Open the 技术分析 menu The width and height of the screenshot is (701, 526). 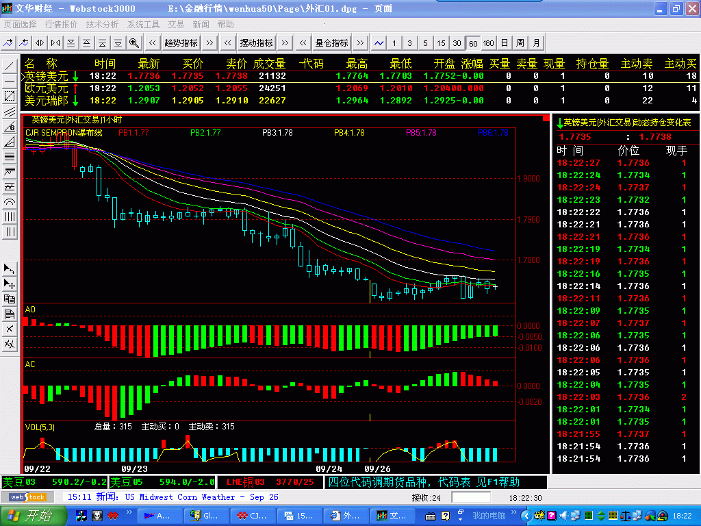pyautogui.click(x=103, y=24)
